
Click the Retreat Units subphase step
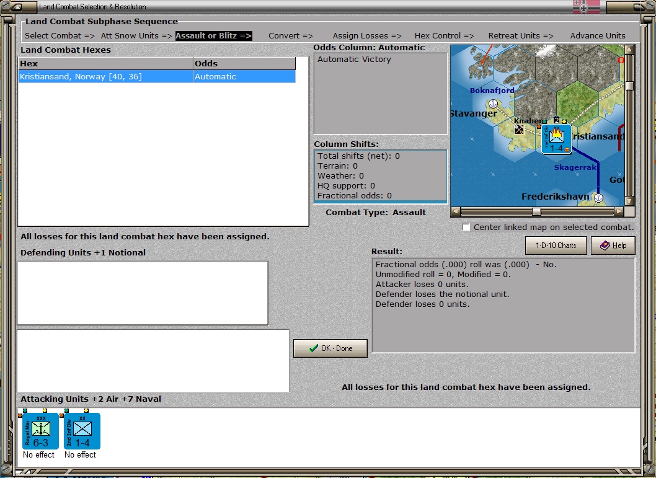pyautogui.click(x=521, y=36)
